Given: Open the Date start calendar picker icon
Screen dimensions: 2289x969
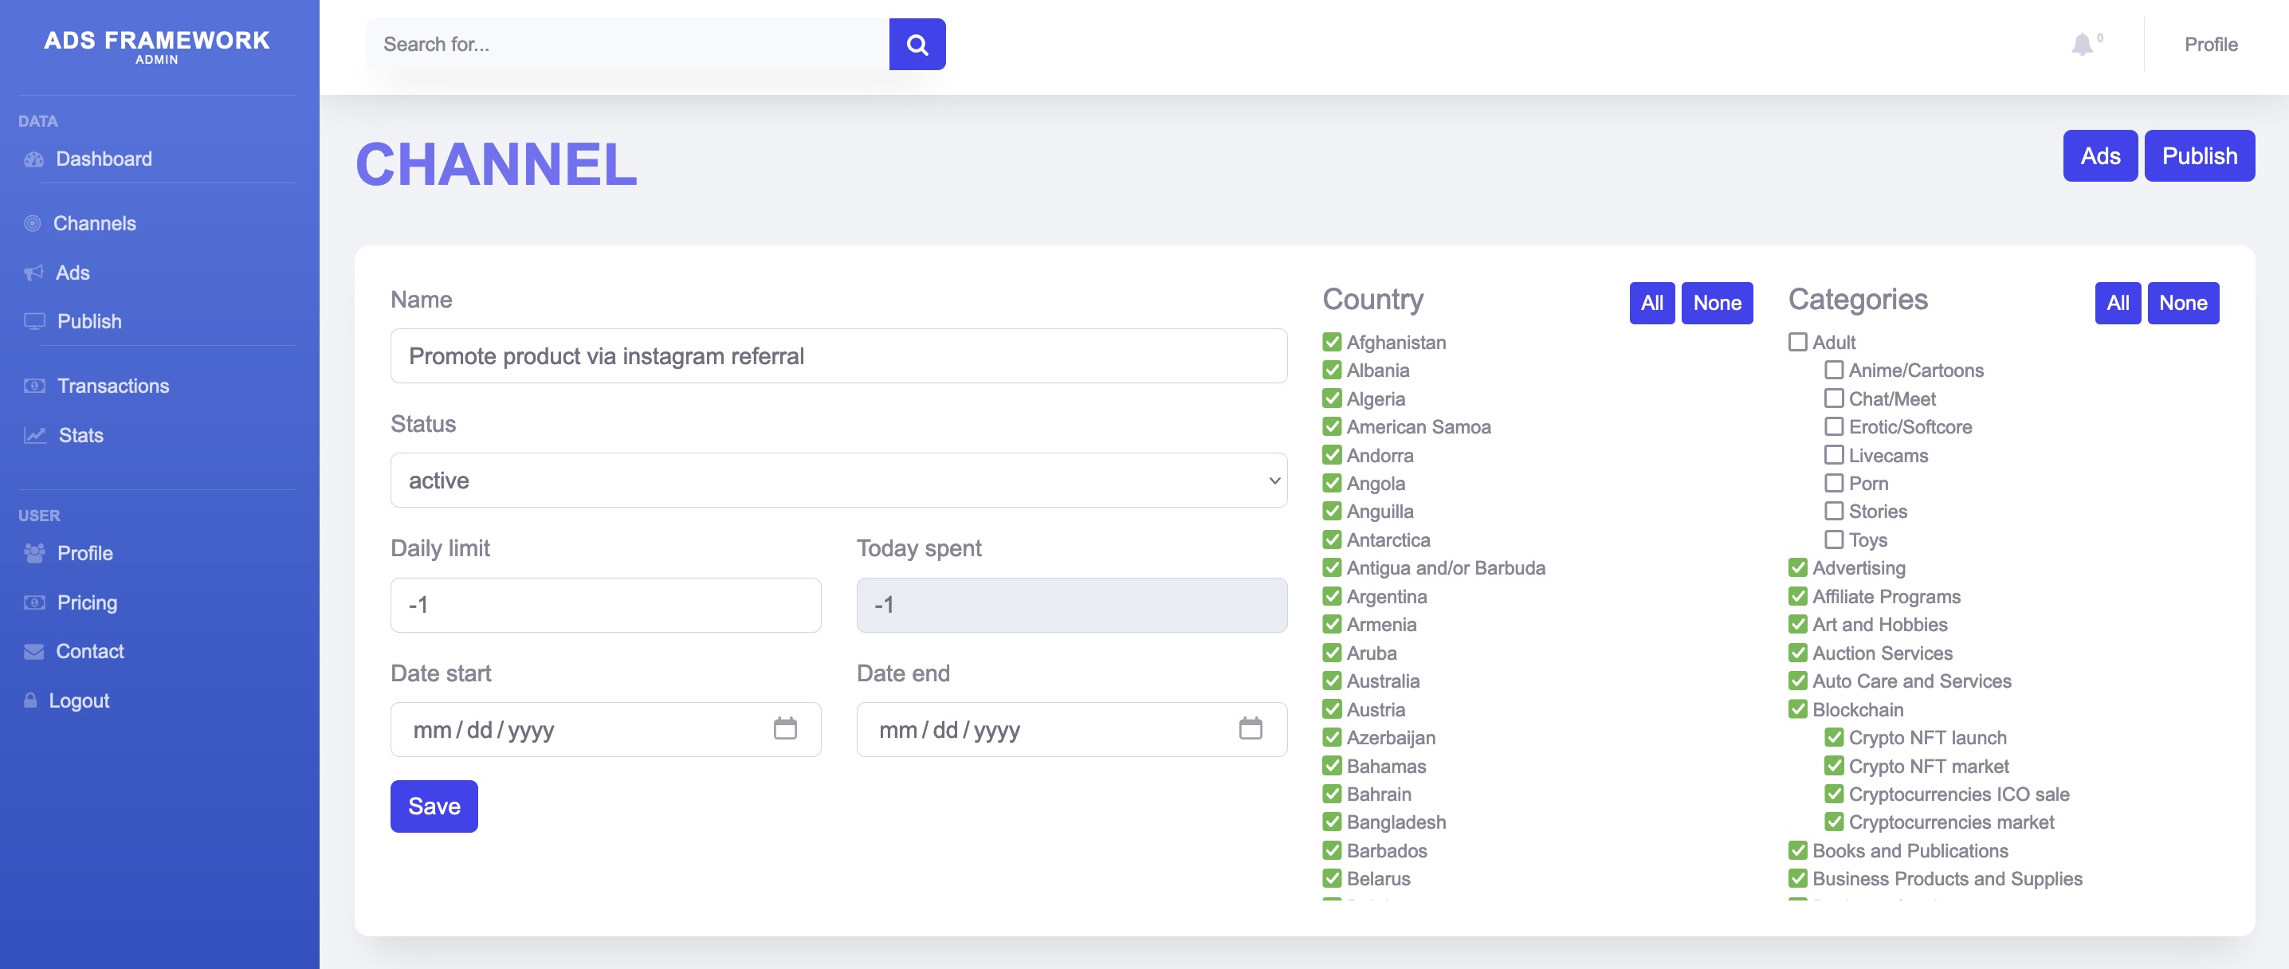Looking at the screenshot, I should (784, 729).
